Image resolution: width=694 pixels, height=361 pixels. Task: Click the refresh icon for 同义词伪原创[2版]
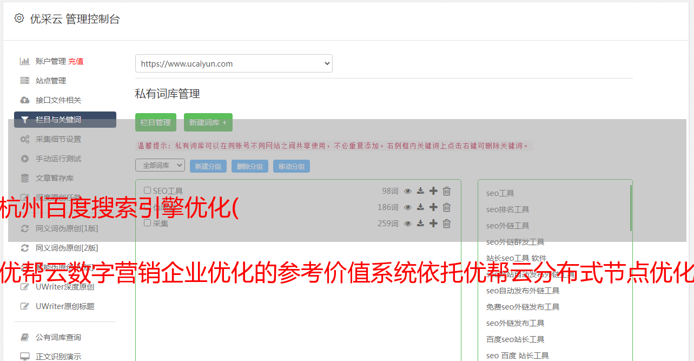25,248
